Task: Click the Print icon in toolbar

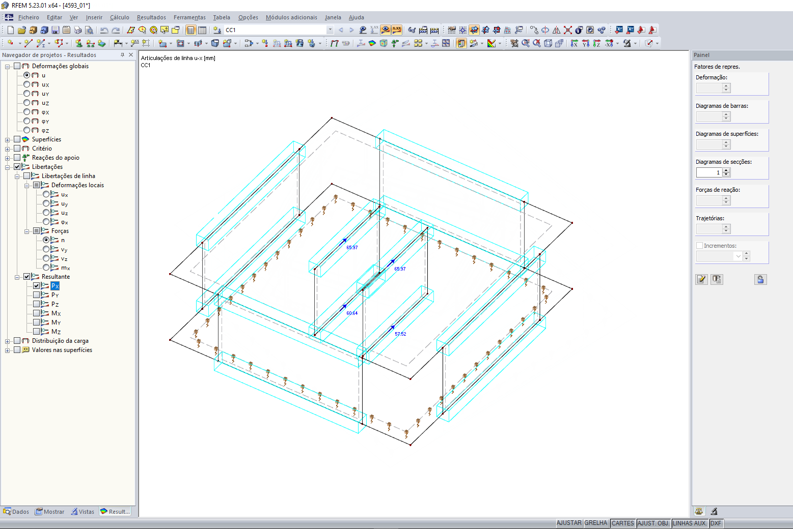Action: pos(77,30)
